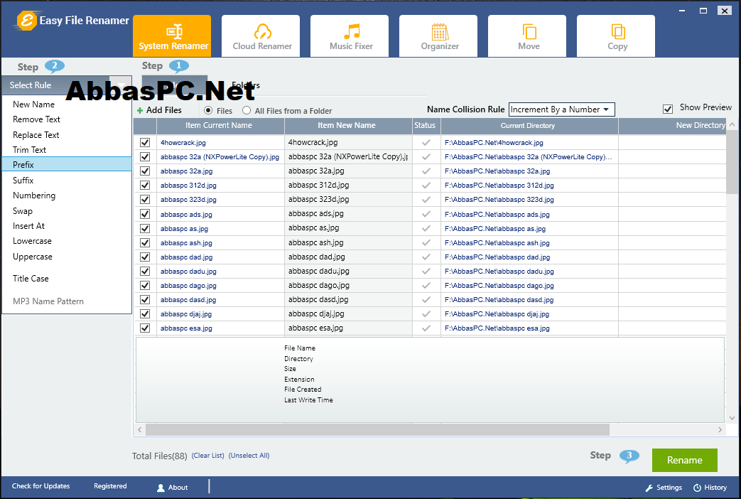741x499 pixels.
Task: Choose the New Name rule
Action: 67,104
